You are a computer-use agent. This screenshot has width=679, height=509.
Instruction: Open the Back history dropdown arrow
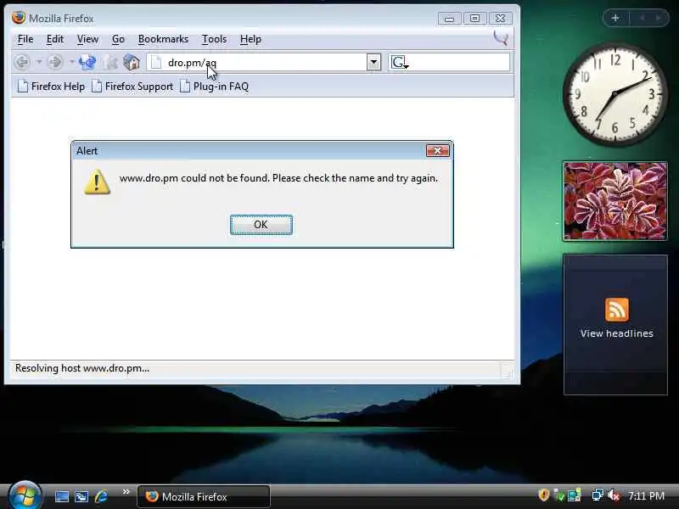[38, 62]
